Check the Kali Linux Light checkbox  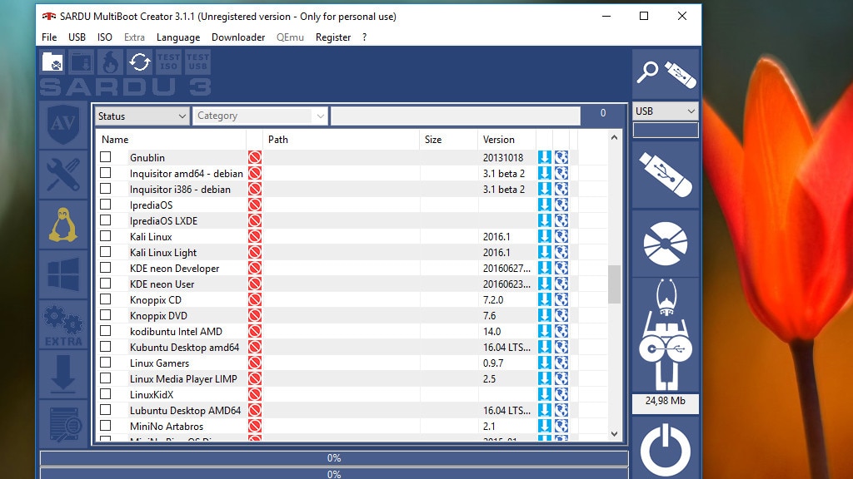click(106, 252)
